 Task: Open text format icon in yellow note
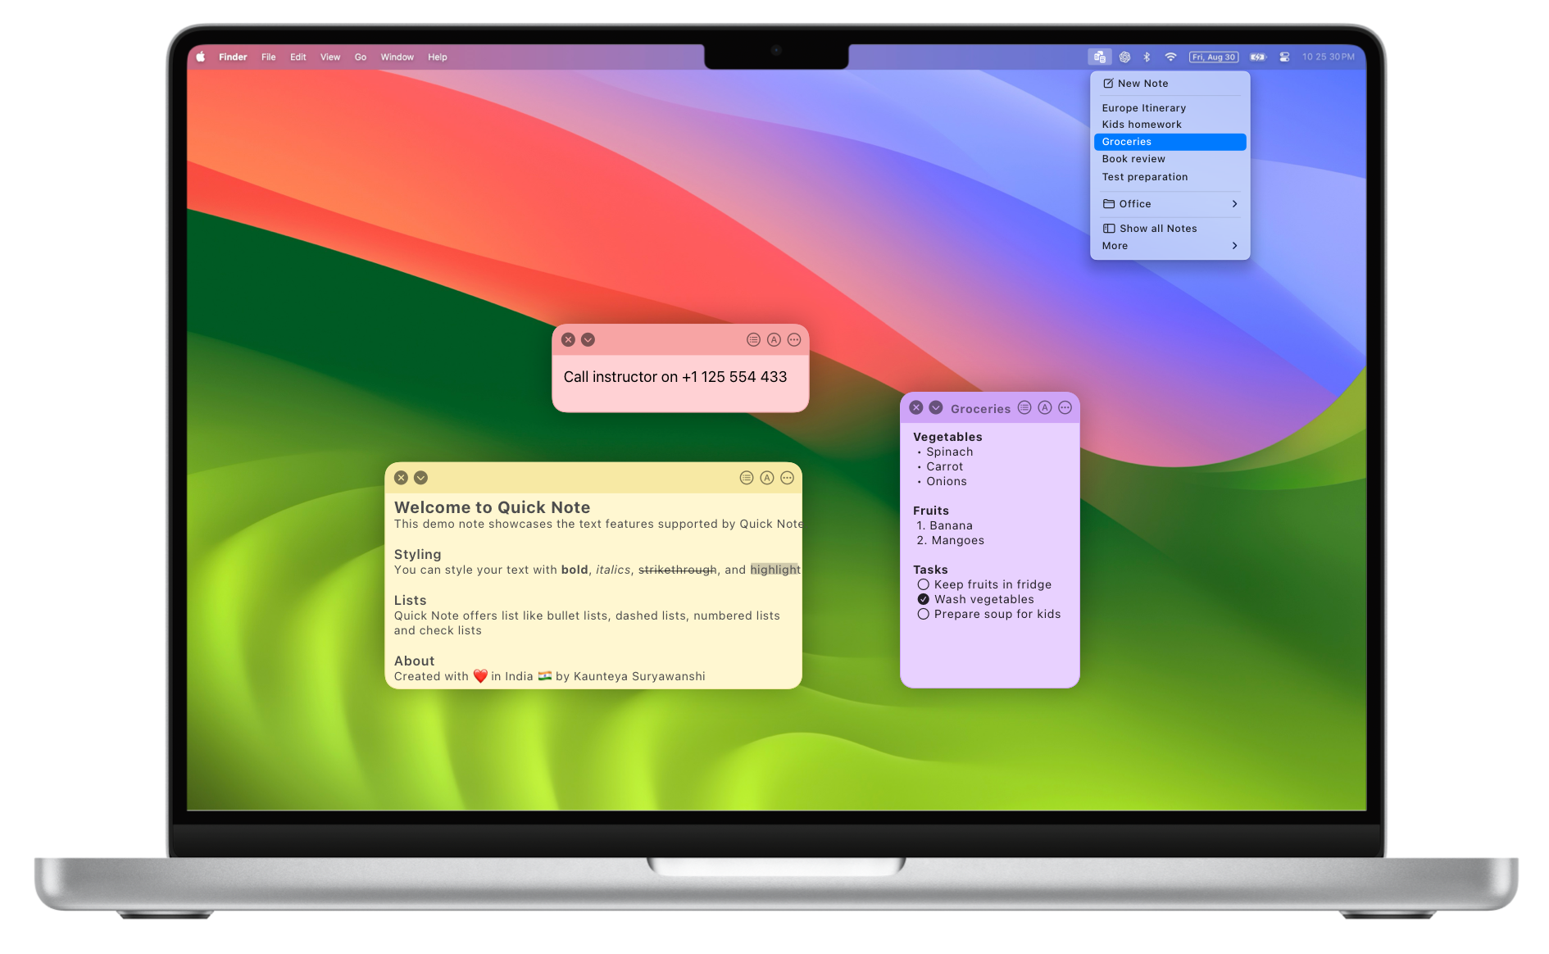coord(767,478)
